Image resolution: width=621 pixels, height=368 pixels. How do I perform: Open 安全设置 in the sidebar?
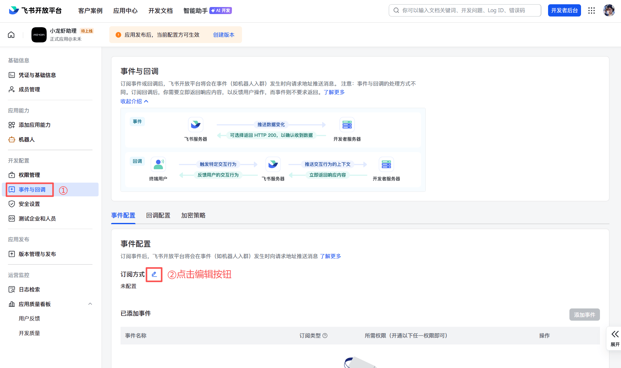pyautogui.click(x=29, y=204)
